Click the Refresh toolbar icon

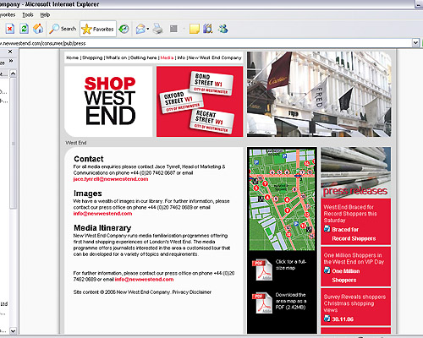[x=24, y=29]
